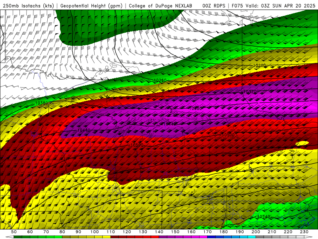
Task: Click the '250mb Isotachs (kts)' title text
Action: [x=28, y=6]
